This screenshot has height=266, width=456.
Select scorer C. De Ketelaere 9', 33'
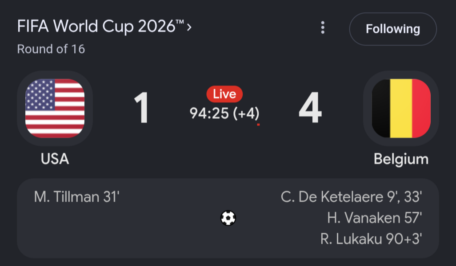pos(351,197)
